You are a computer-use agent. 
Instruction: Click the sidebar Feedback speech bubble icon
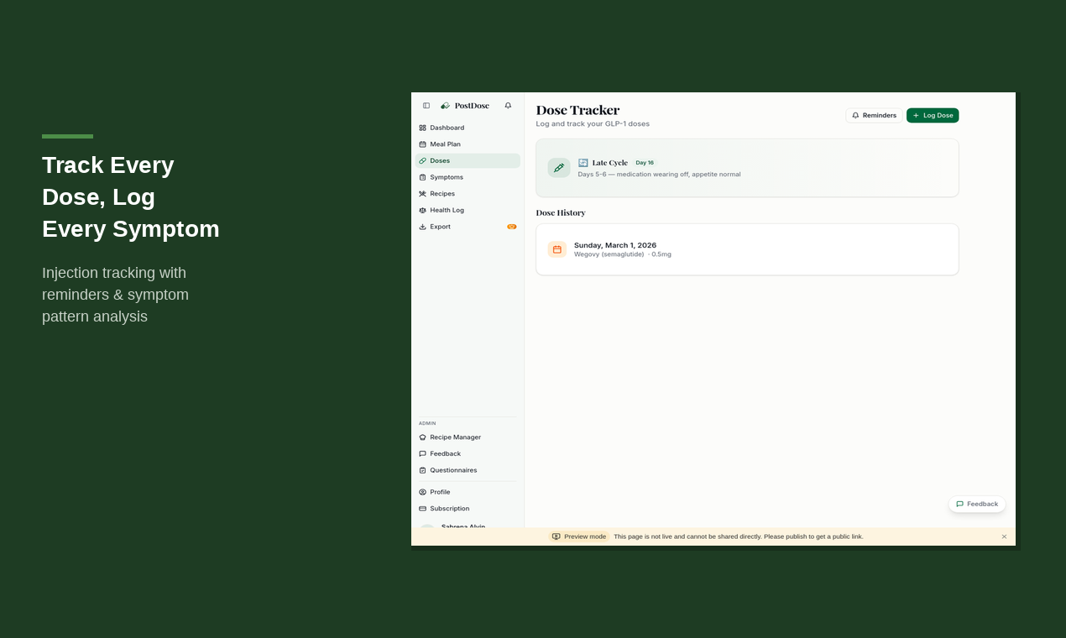pos(422,454)
